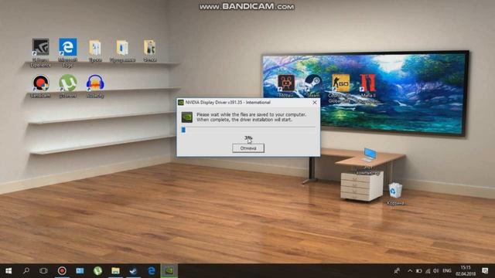Open Microsoft Edge from the taskbar

pyautogui.click(x=152, y=271)
